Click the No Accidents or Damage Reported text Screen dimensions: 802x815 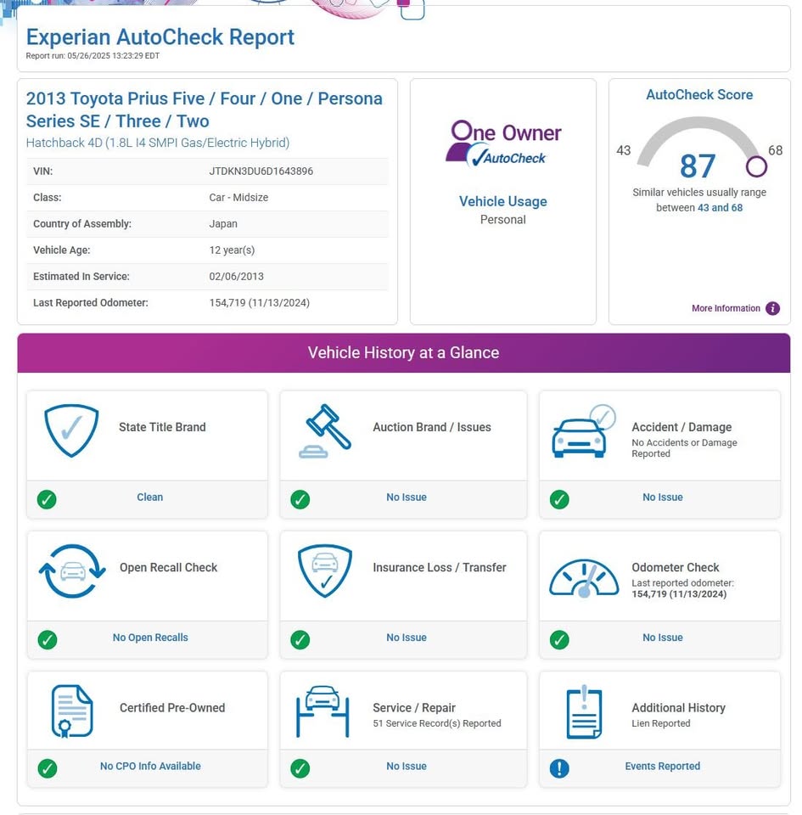tap(684, 448)
